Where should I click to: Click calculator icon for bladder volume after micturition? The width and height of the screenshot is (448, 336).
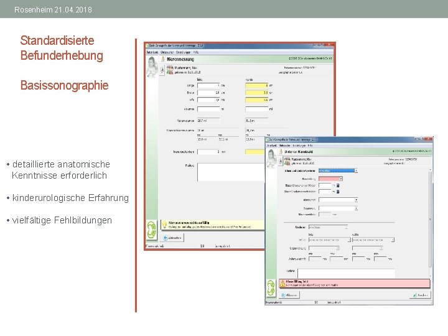[338, 192]
